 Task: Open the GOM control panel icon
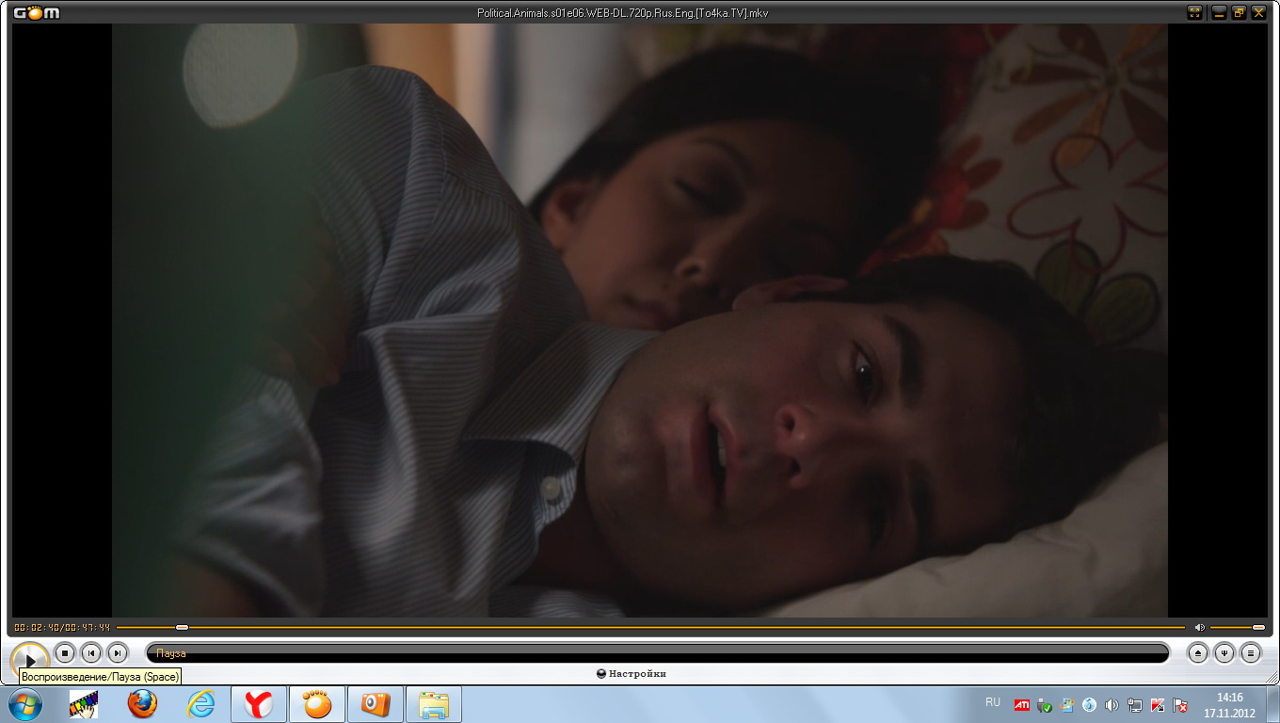coord(1224,652)
